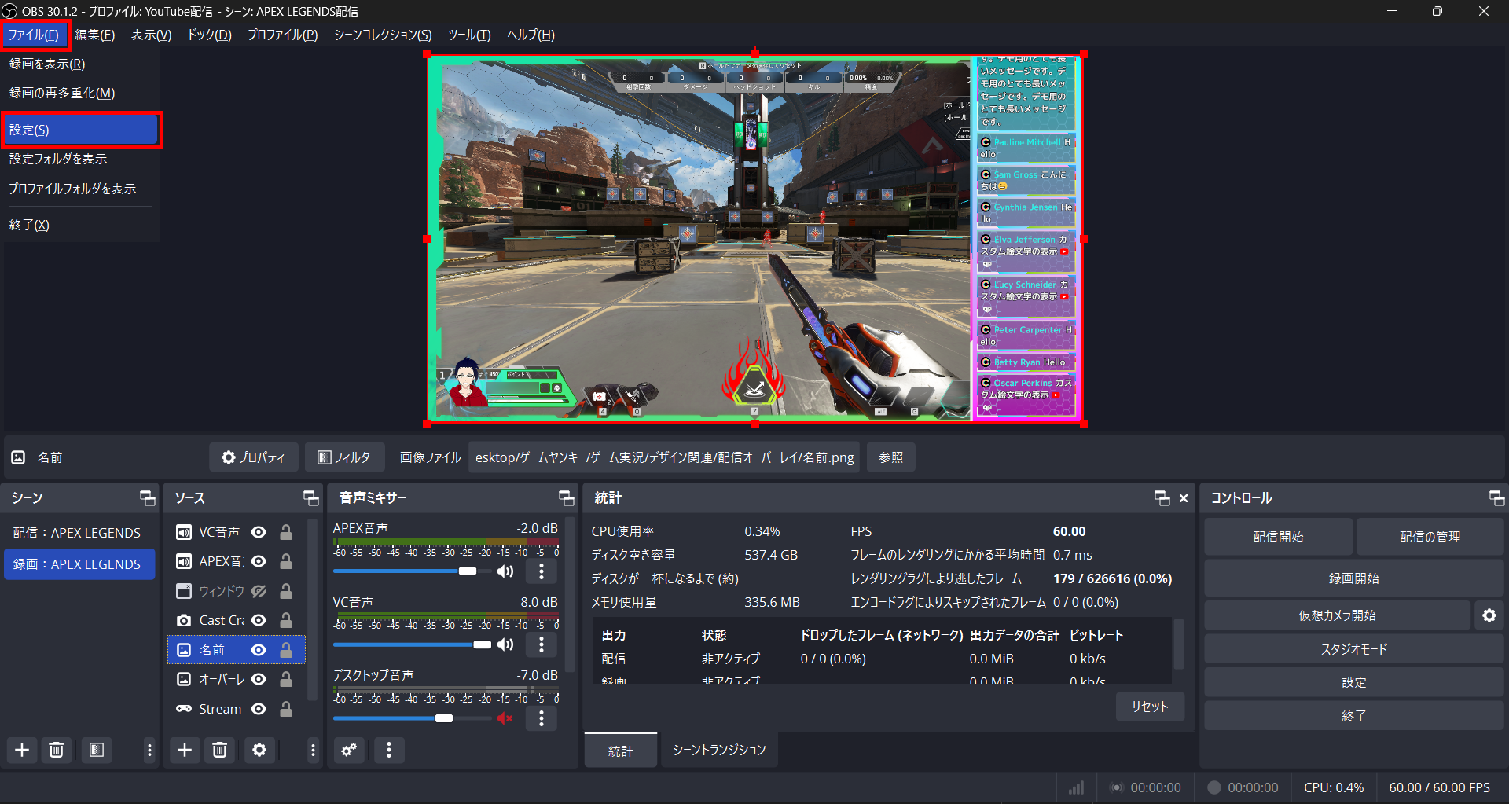
Task: Click 録画開始 button
Action: click(x=1353, y=578)
